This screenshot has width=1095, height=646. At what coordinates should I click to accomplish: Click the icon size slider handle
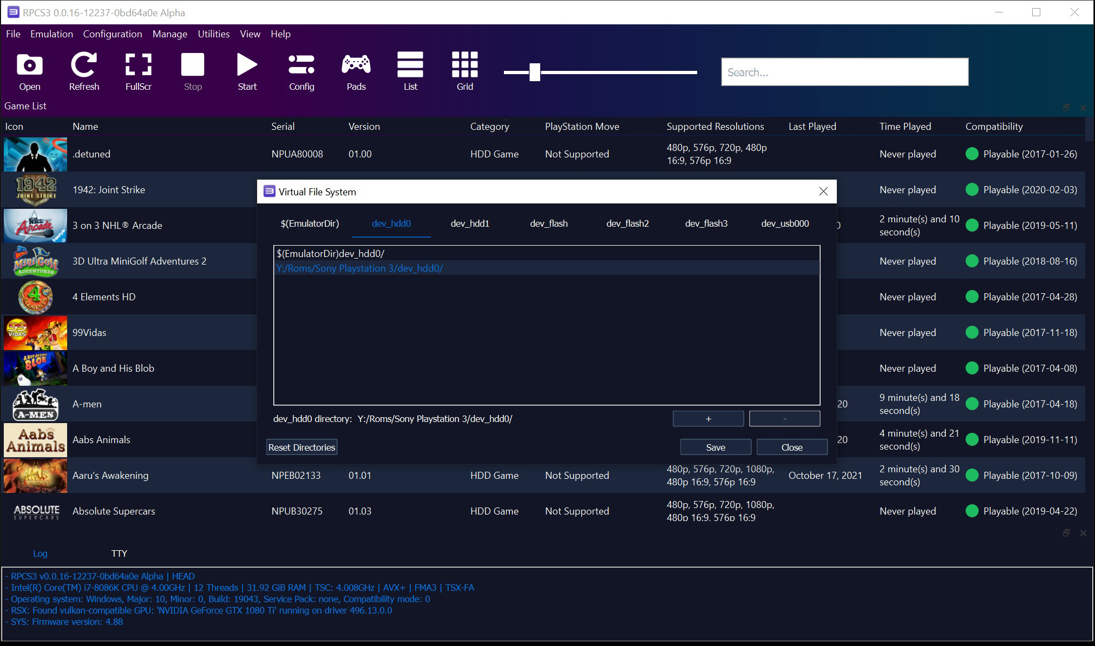535,72
